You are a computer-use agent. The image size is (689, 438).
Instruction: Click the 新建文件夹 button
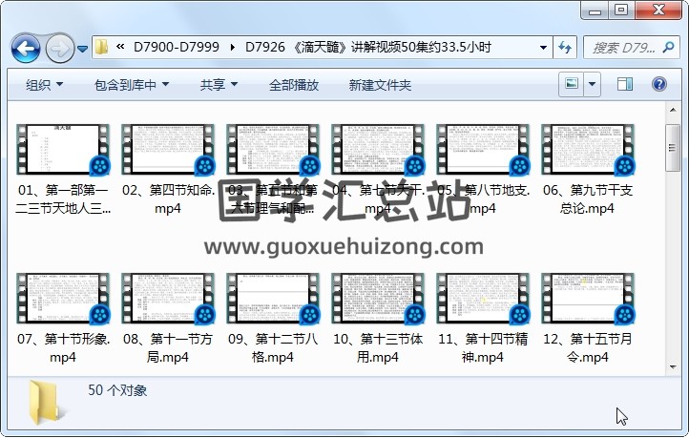380,84
